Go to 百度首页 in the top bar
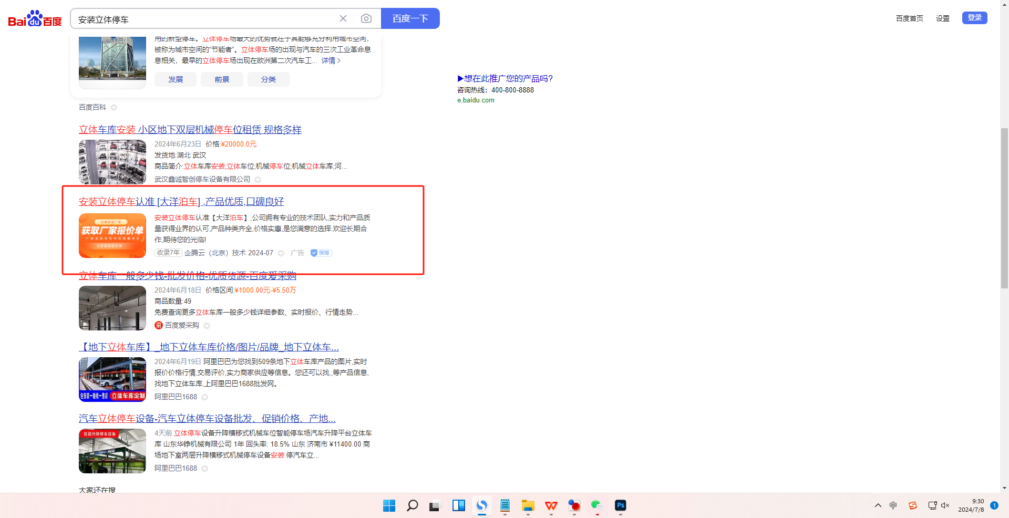This screenshot has height=518, width=1009. (x=910, y=18)
